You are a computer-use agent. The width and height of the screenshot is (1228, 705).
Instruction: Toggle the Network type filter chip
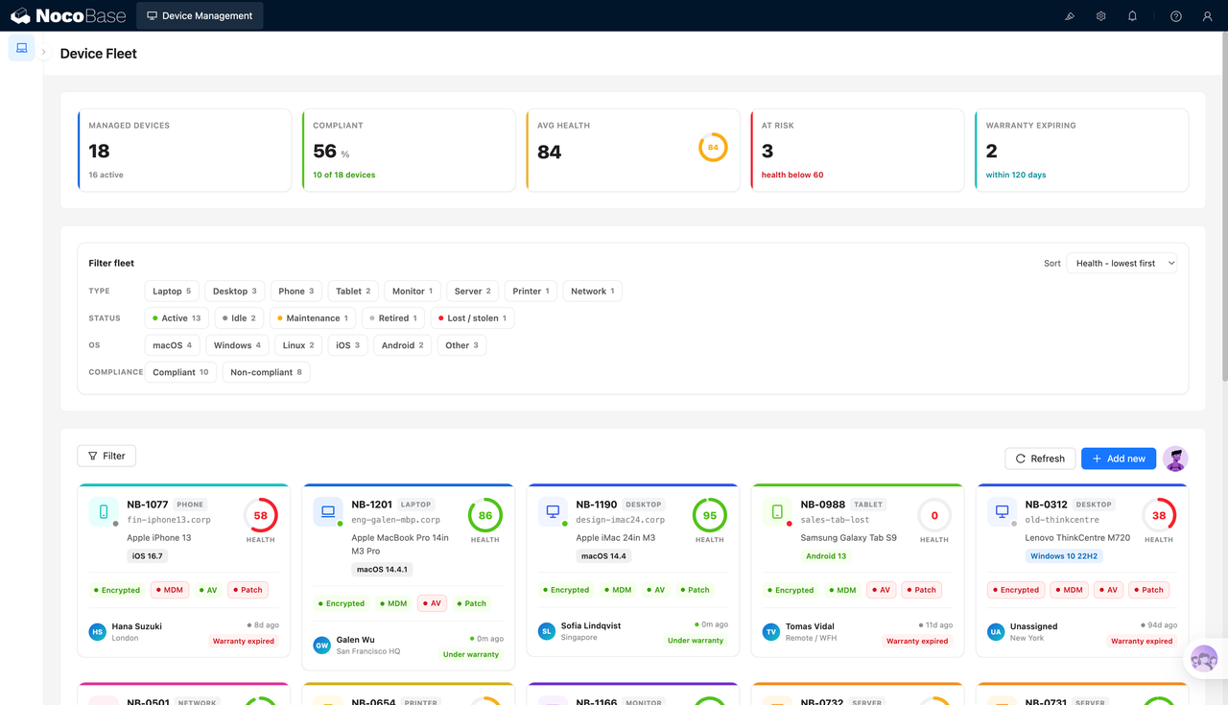pyautogui.click(x=593, y=291)
